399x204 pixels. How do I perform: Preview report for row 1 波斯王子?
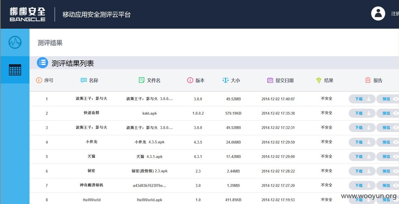pyautogui.click(x=388, y=99)
